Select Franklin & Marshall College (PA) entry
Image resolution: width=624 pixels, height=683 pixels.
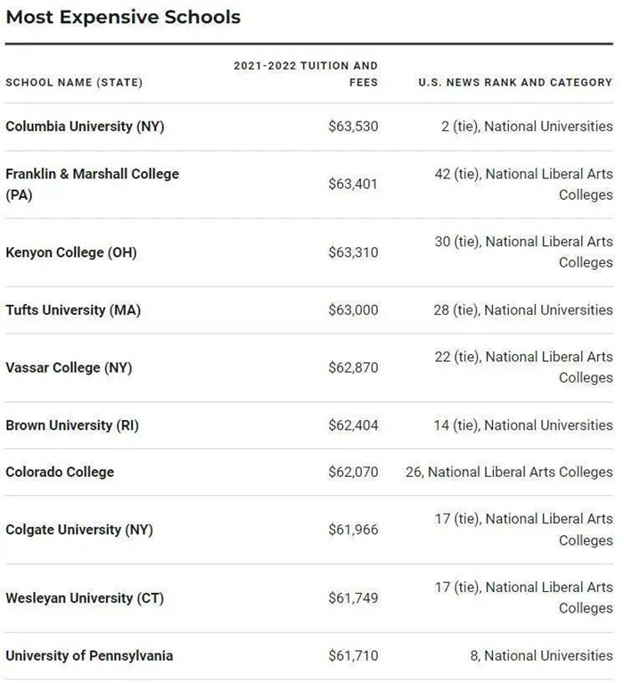point(92,184)
